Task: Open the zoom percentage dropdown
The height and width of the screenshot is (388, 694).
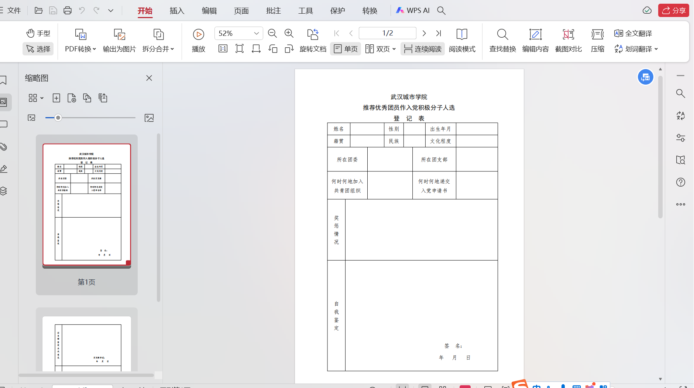Action: (x=256, y=33)
